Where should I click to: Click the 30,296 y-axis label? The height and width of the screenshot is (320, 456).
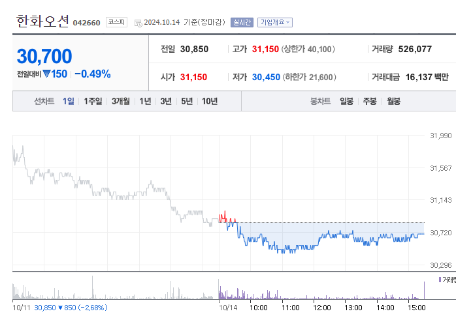tap(440, 265)
